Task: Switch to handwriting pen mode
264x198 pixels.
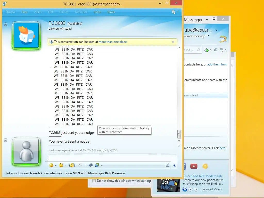Action: pos(168,165)
